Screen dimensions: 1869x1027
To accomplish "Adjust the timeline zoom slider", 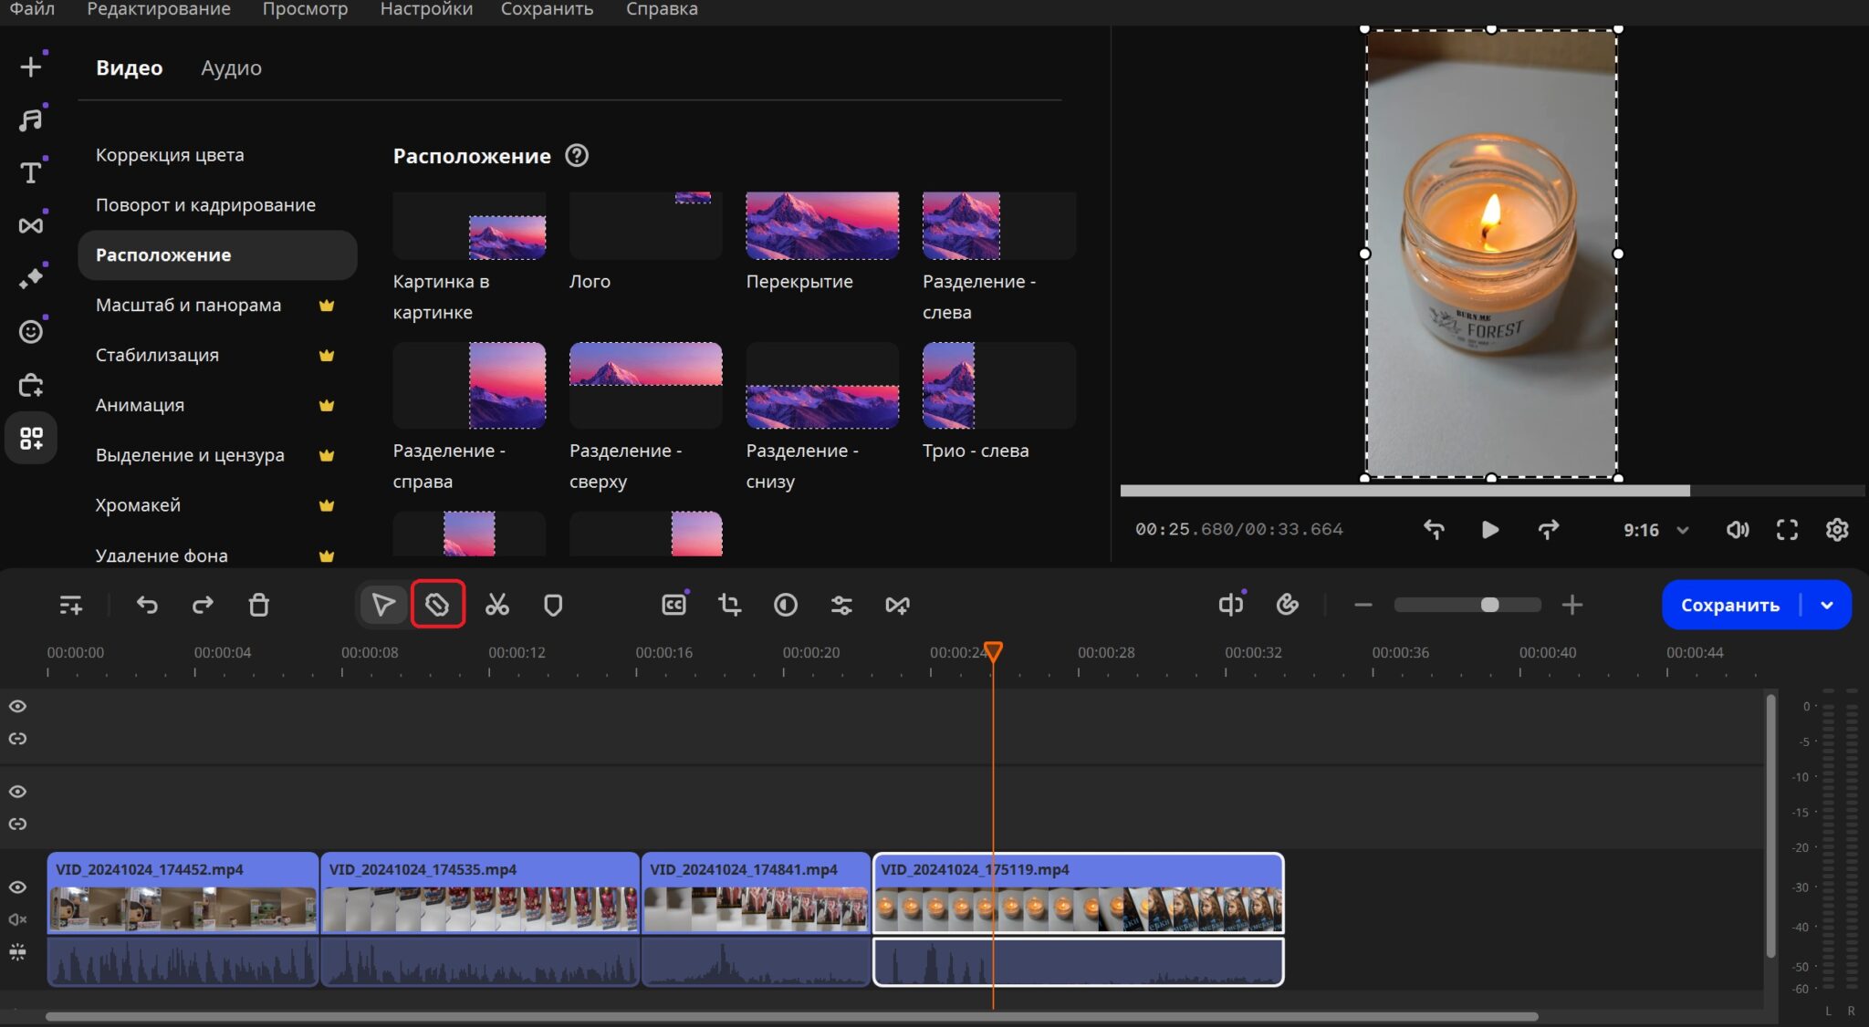I will click(x=1489, y=605).
